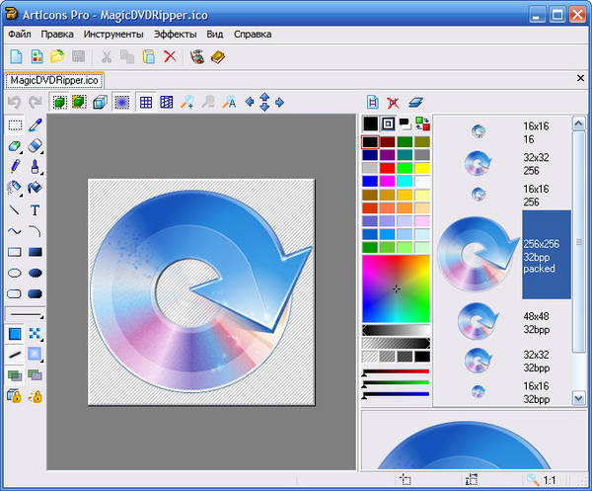Open the Инструменты menu

tap(111, 34)
